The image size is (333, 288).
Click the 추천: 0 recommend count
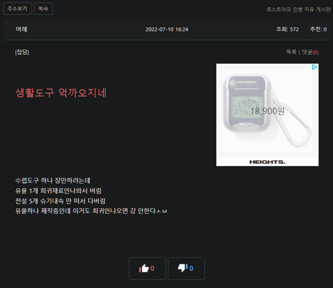point(318,29)
